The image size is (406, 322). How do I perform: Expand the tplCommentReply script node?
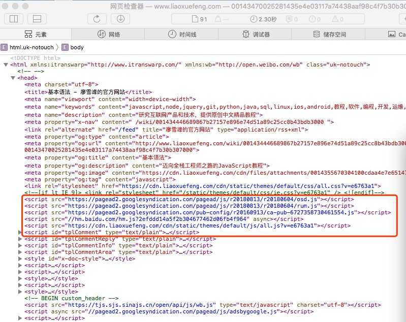(x=20, y=239)
